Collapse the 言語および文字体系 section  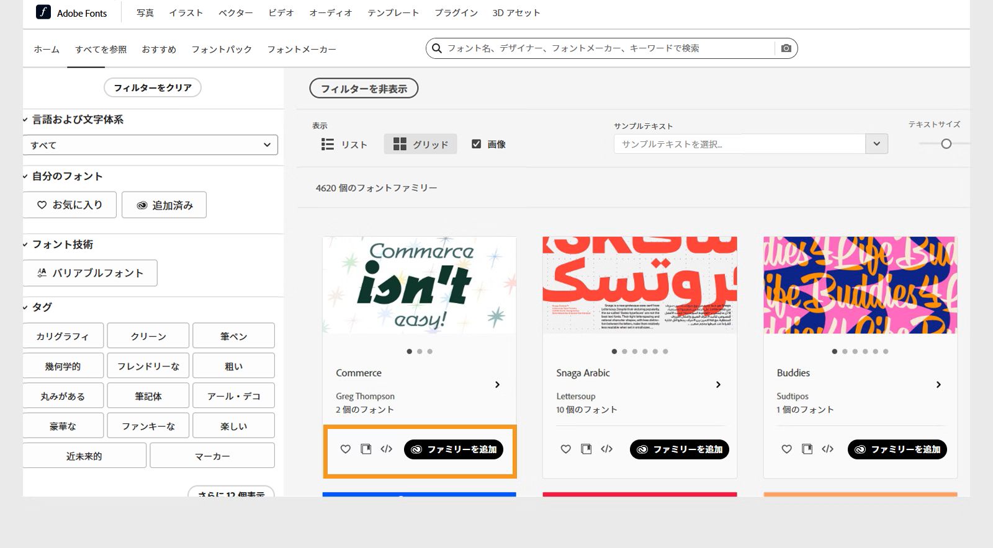click(x=25, y=120)
